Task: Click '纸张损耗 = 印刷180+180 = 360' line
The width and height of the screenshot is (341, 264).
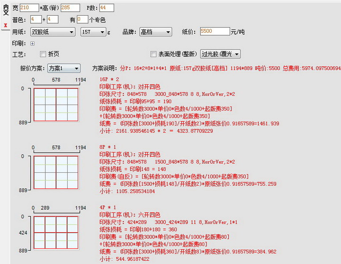Action: coord(138,229)
